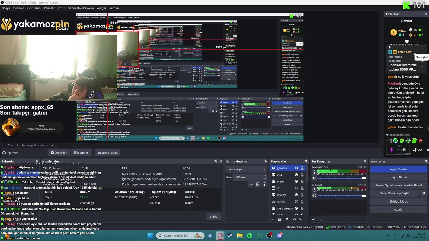This screenshot has width=429, height=241.
Task: Click the Süre 400 ms duration field
Action: coord(248,177)
